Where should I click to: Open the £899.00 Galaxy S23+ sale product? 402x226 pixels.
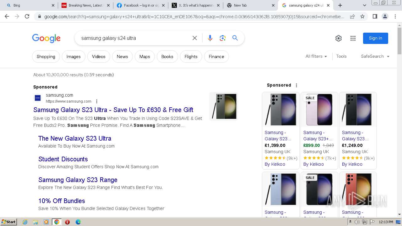click(319, 131)
